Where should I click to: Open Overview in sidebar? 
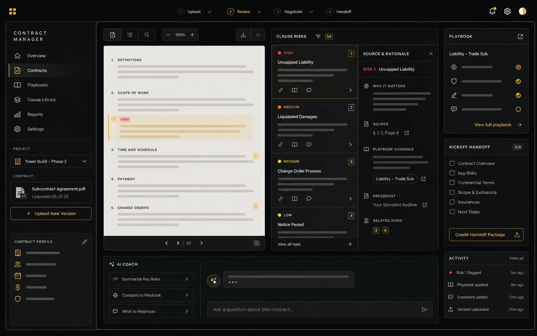coord(51,56)
